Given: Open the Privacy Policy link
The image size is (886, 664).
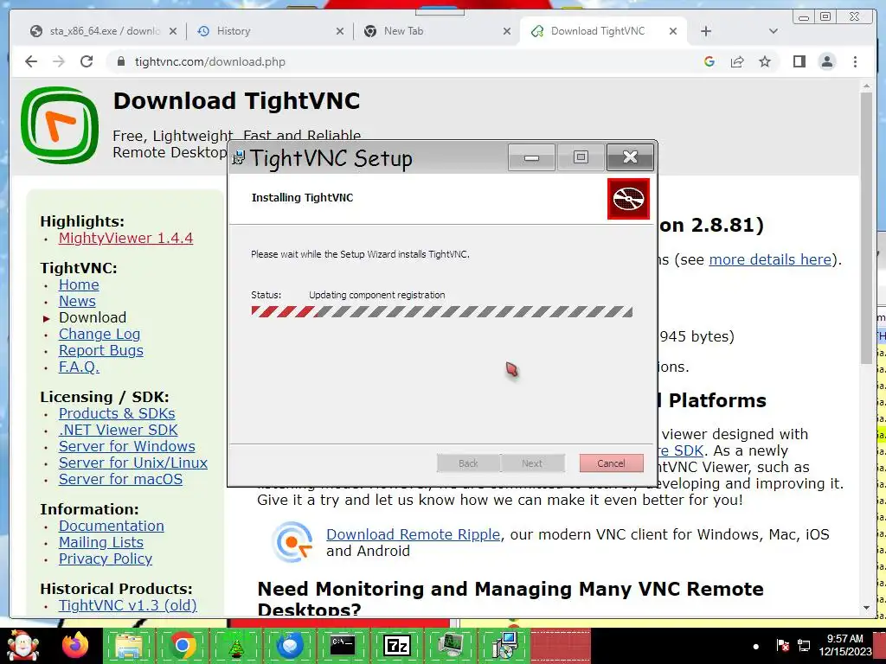Looking at the screenshot, I should 106,559.
